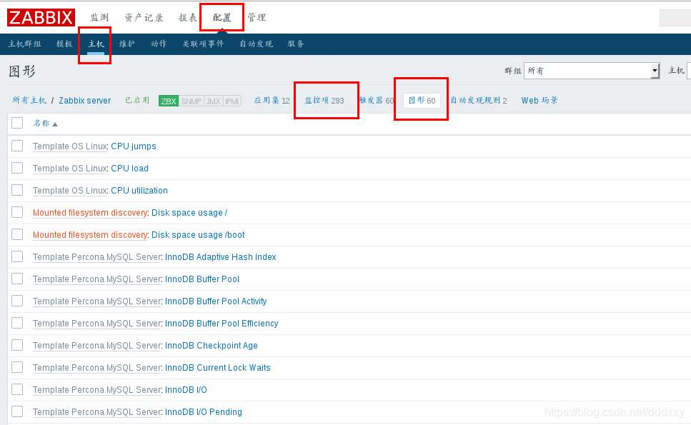Check the InnoDB Checkpoint Age checkbox
Viewport: 691px width, 425px height.
17,345
